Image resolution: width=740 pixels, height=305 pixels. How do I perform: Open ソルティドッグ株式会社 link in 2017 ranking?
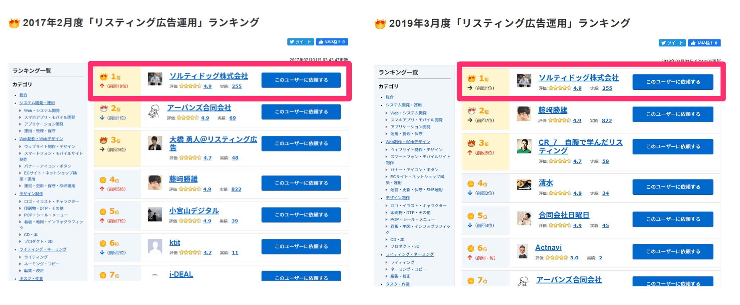[x=208, y=76]
